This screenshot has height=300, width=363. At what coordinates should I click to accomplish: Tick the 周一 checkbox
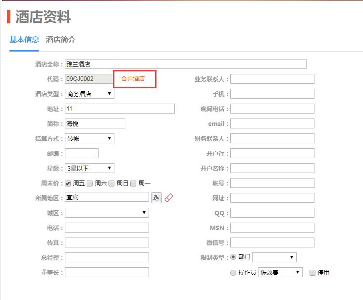133,183
